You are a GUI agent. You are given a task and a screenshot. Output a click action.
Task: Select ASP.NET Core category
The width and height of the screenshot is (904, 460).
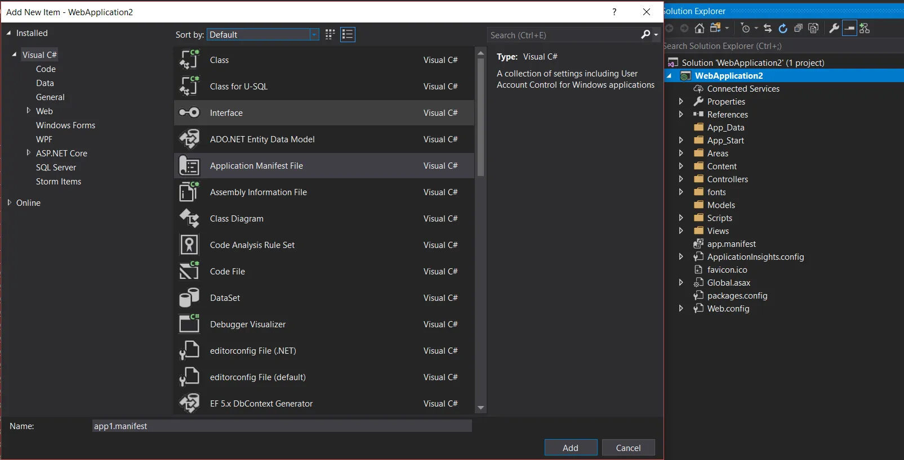pos(61,154)
